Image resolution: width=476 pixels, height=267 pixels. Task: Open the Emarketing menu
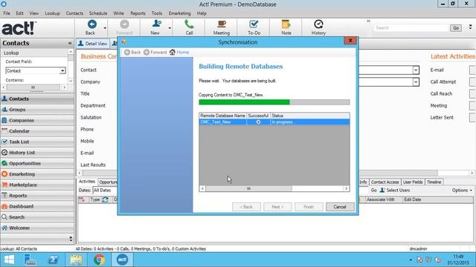coord(180,13)
